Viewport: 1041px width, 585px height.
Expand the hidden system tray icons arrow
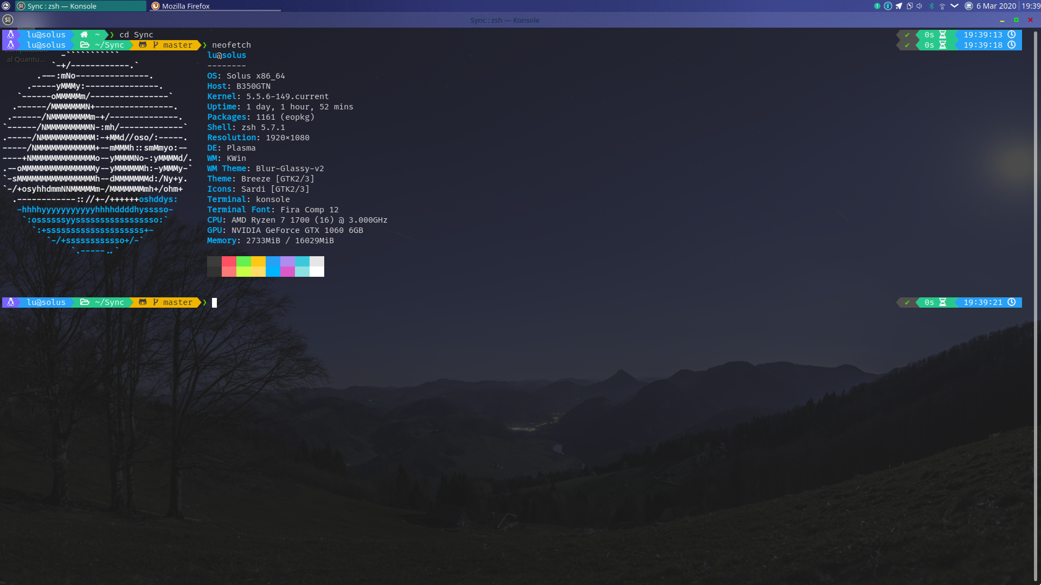[x=955, y=6]
